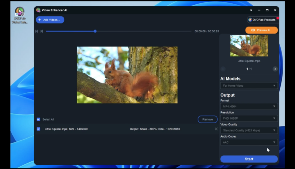Click the Video Enhancer AI logo icon
The width and height of the screenshot is (295, 169).
[38, 10]
